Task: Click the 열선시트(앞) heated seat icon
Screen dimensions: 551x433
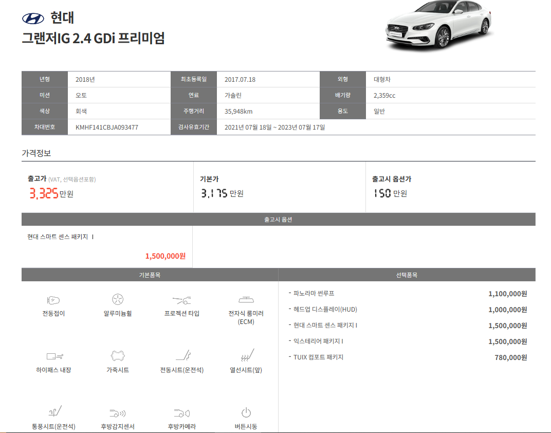Action: [247, 355]
